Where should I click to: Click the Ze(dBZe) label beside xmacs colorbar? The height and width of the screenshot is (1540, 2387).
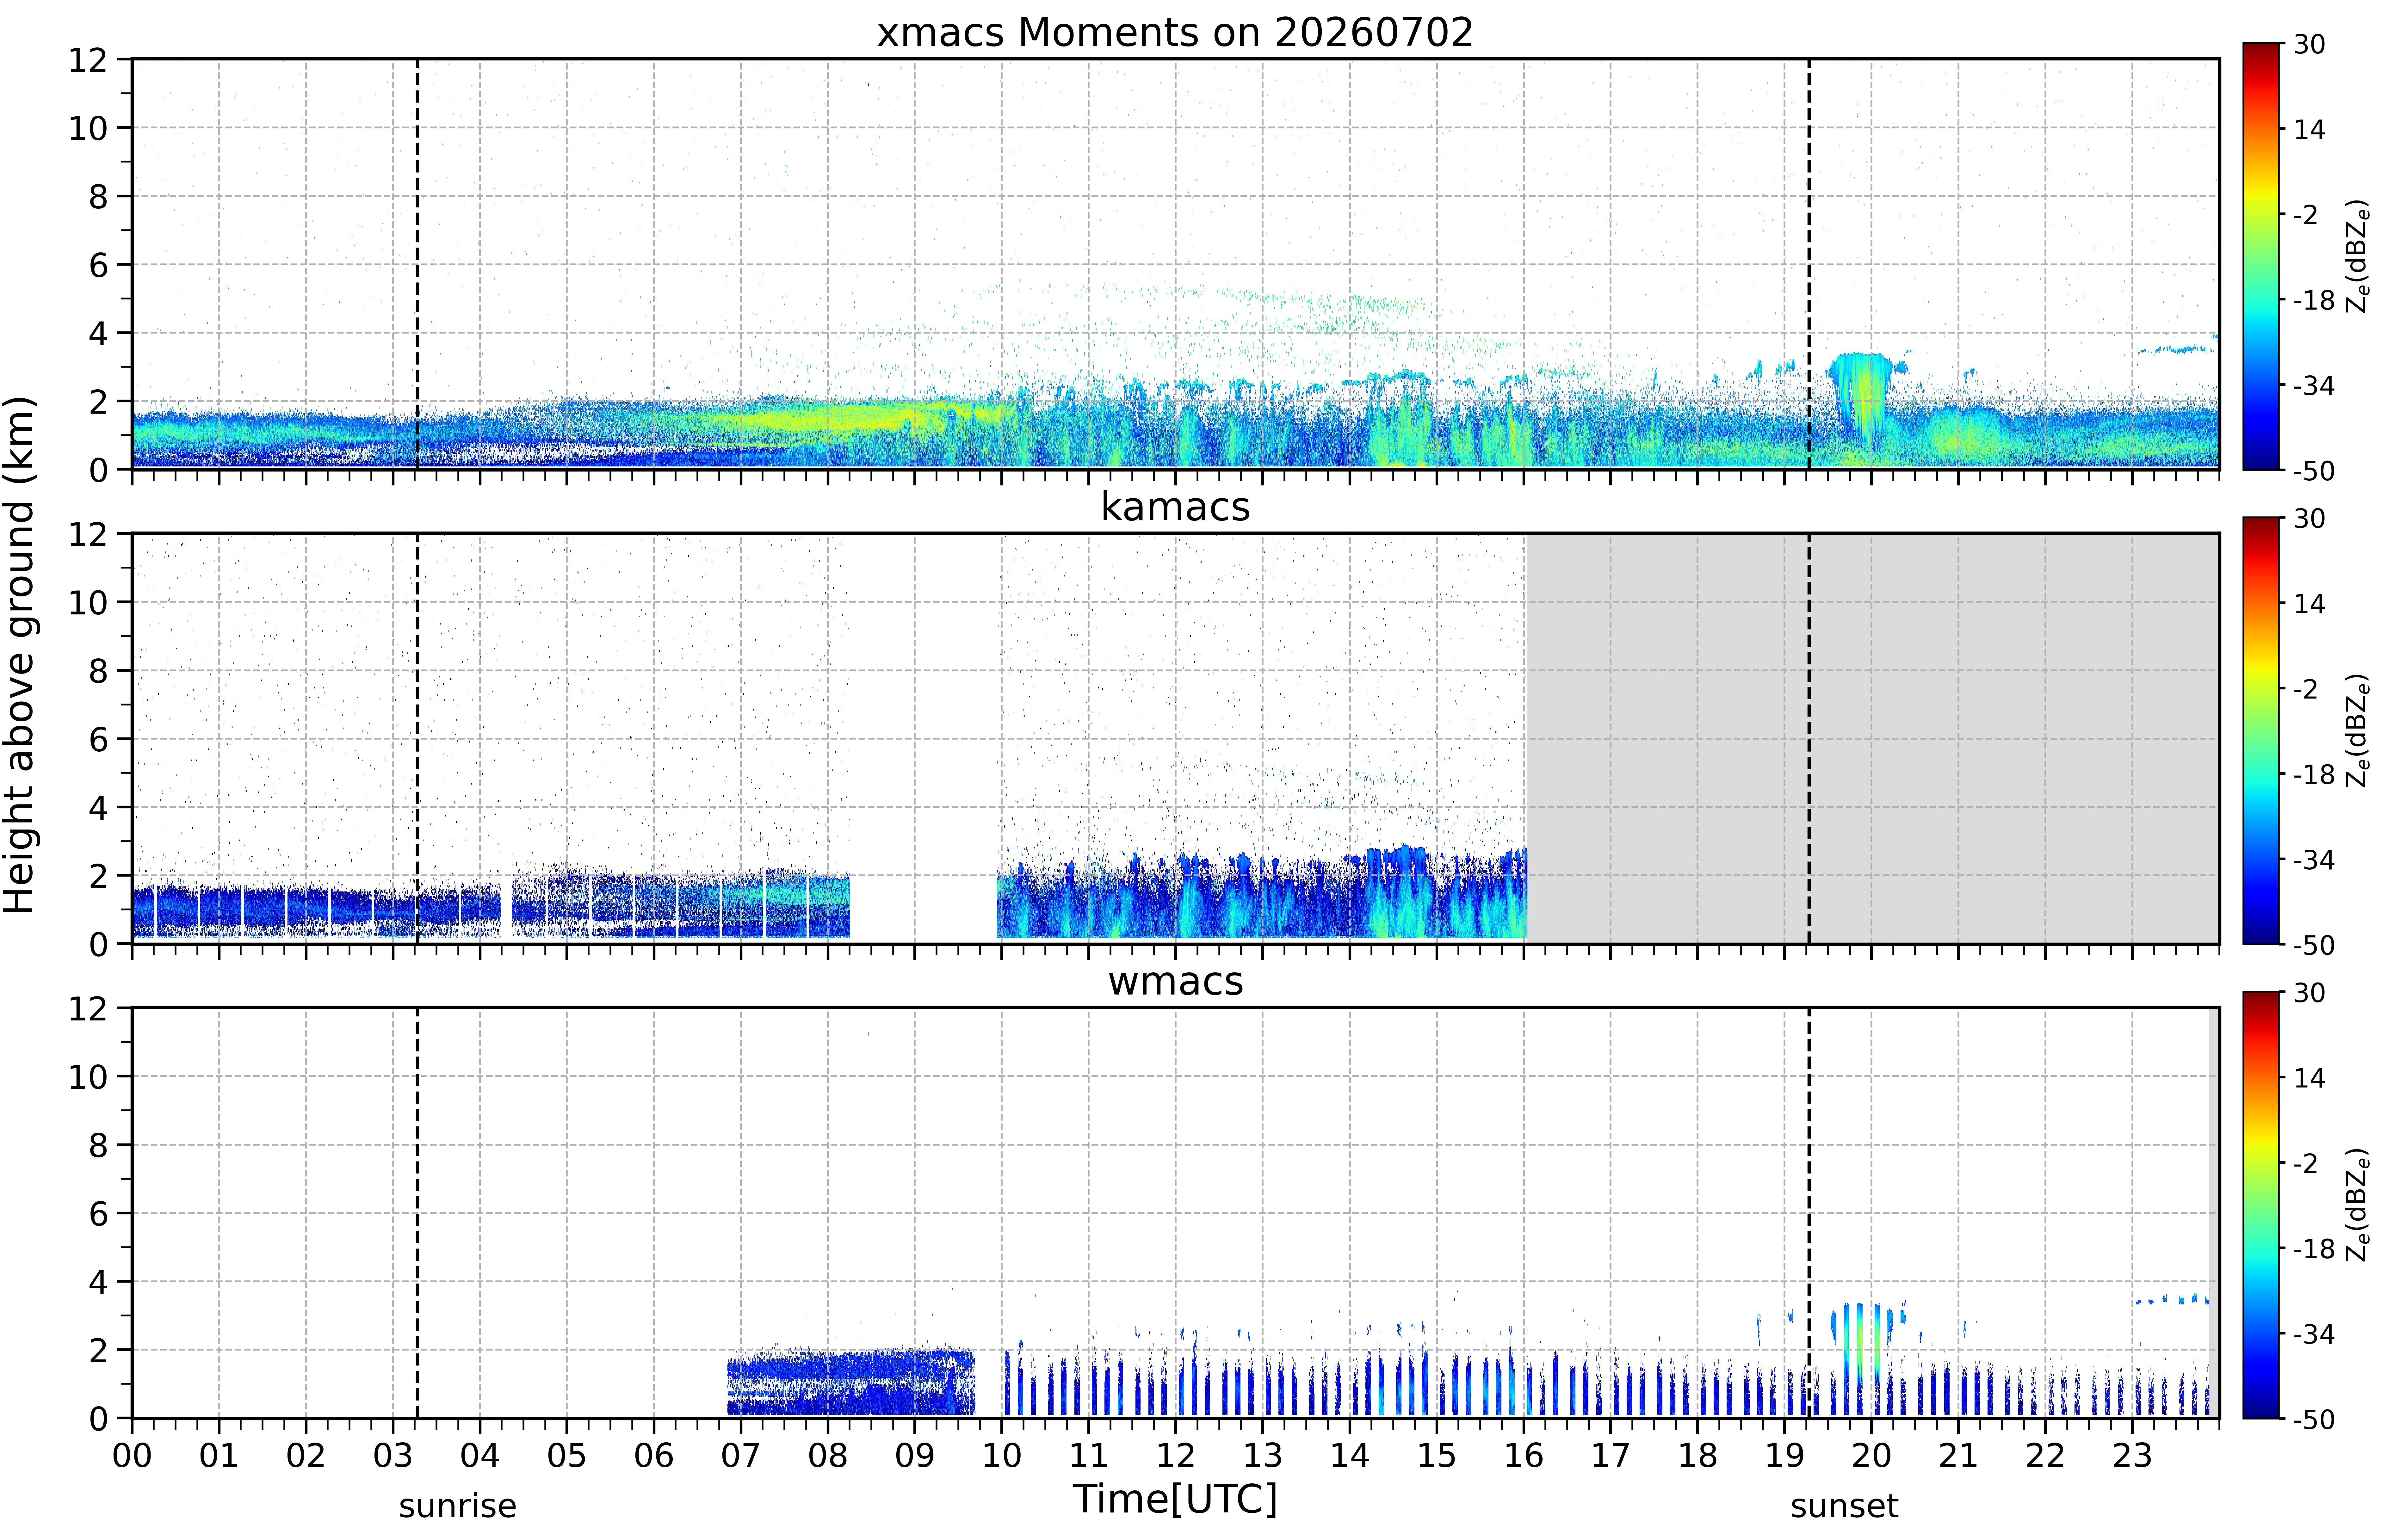(2358, 256)
